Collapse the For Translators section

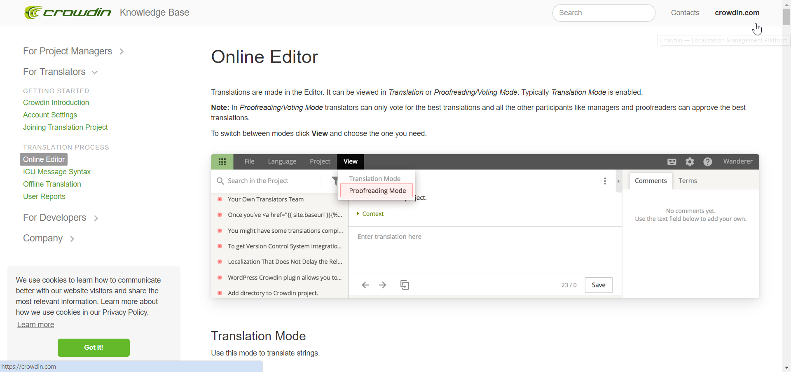pos(60,72)
